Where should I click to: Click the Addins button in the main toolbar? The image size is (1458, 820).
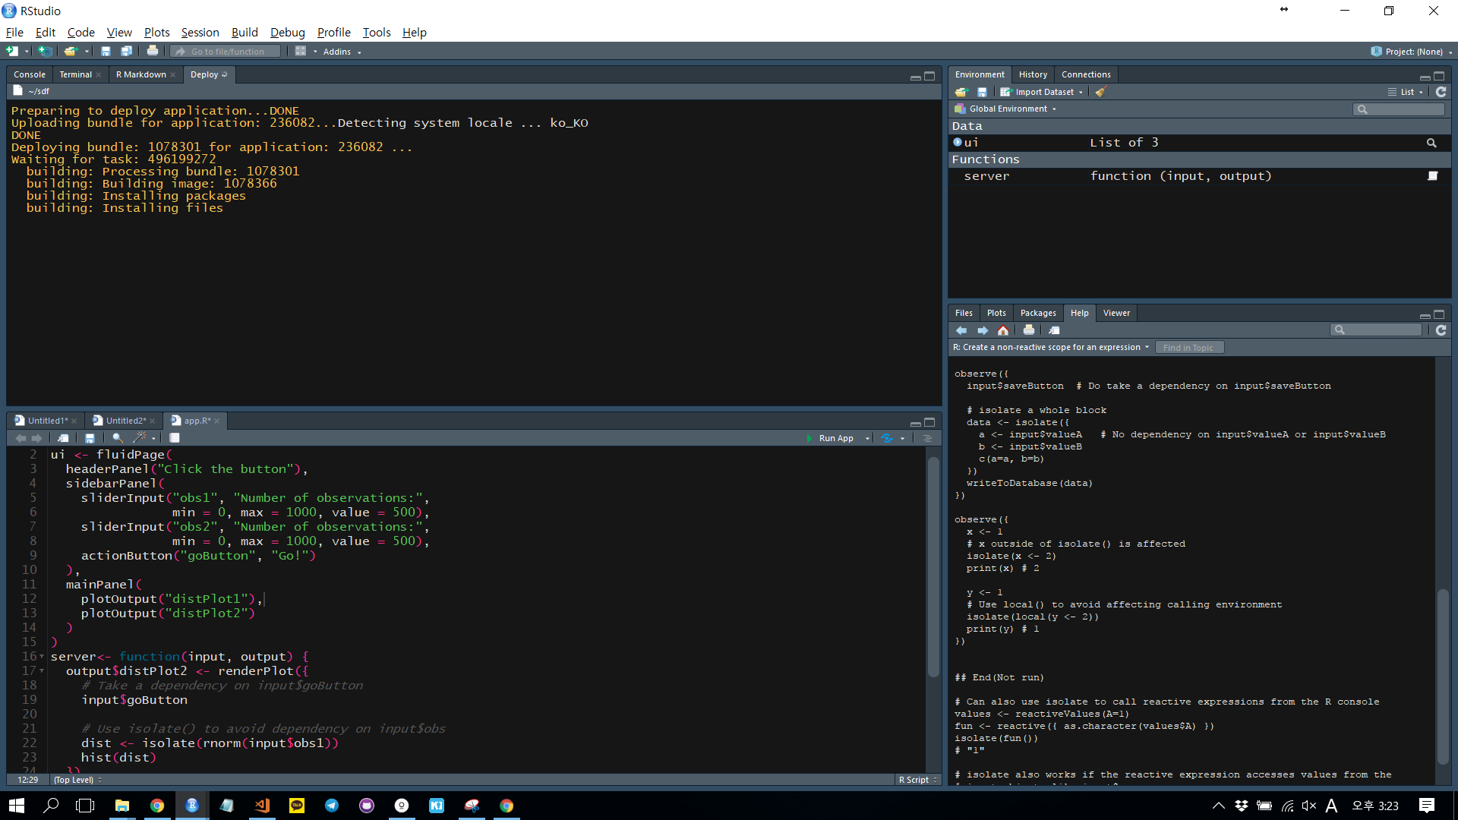click(337, 52)
